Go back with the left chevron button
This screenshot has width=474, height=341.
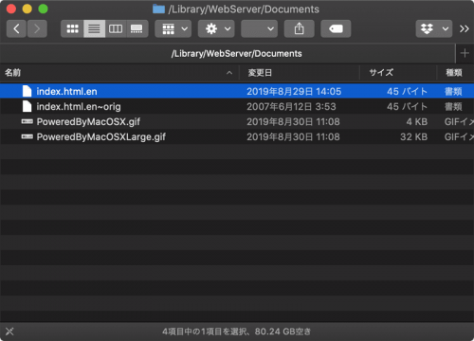pyautogui.click(x=16, y=28)
